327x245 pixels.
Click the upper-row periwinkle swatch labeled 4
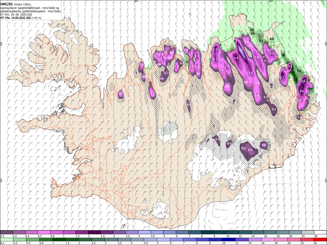coord(145,232)
